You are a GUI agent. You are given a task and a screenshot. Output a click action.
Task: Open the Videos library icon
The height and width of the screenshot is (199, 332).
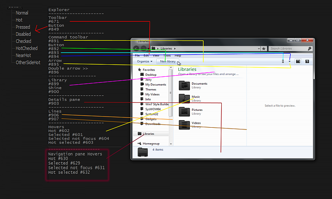point(184,125)
